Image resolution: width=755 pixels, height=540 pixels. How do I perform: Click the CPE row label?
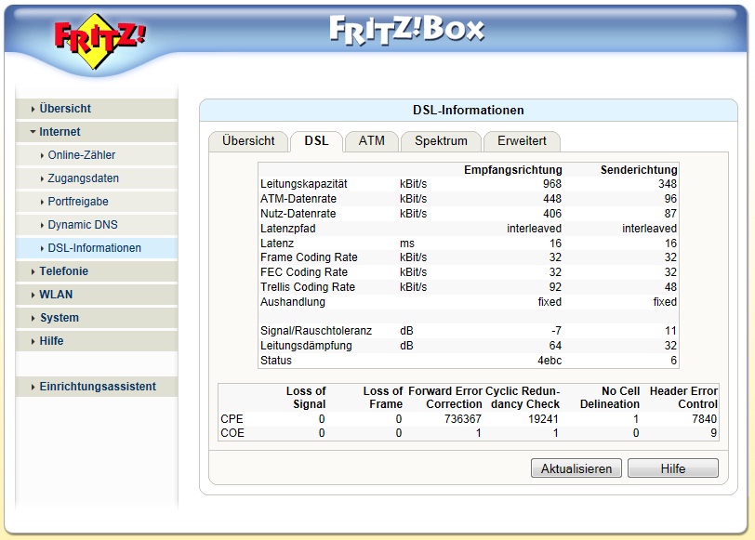pyautogui.click(x=232, y=419)
